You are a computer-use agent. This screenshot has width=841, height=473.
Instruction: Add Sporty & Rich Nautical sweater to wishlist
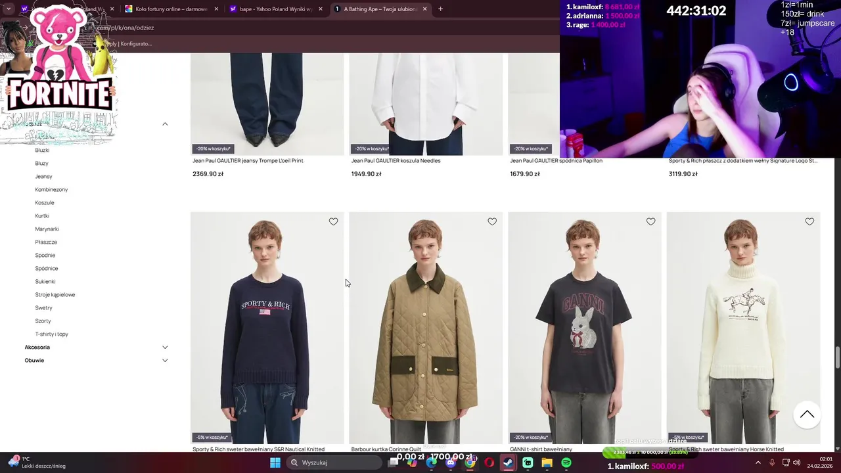pos(333,222)
